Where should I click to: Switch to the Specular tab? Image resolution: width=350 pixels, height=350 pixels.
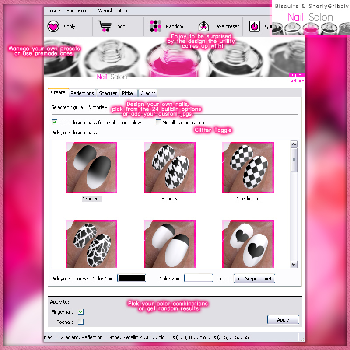[108, 93]
